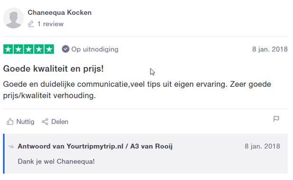Image resolution: width=293 pixels, height=180 pixels.
Task: Open Chaneequa Kocken's reviewer name link
Action: coord(60,12)
